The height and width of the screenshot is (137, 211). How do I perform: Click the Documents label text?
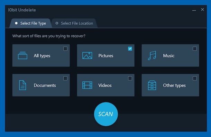[45, 85]
